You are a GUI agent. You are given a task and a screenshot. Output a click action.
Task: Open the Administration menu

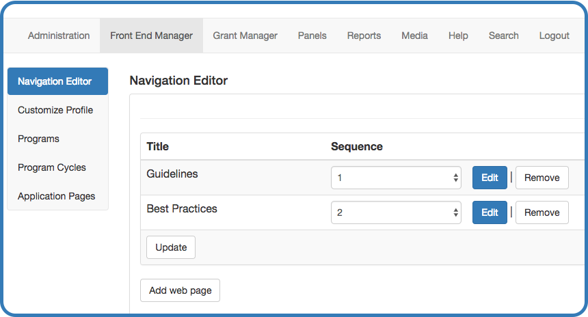[x=59, y=36]
